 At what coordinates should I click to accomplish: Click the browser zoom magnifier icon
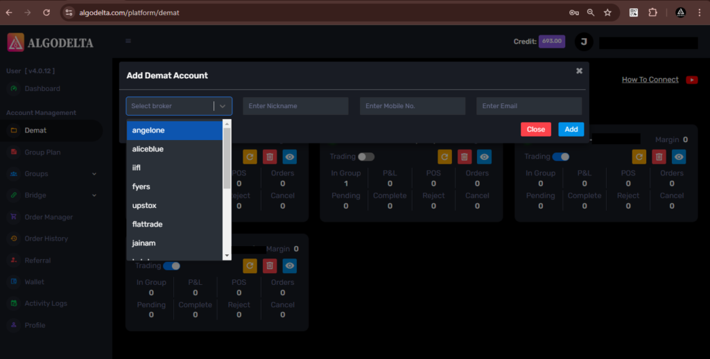pos(591,12)
